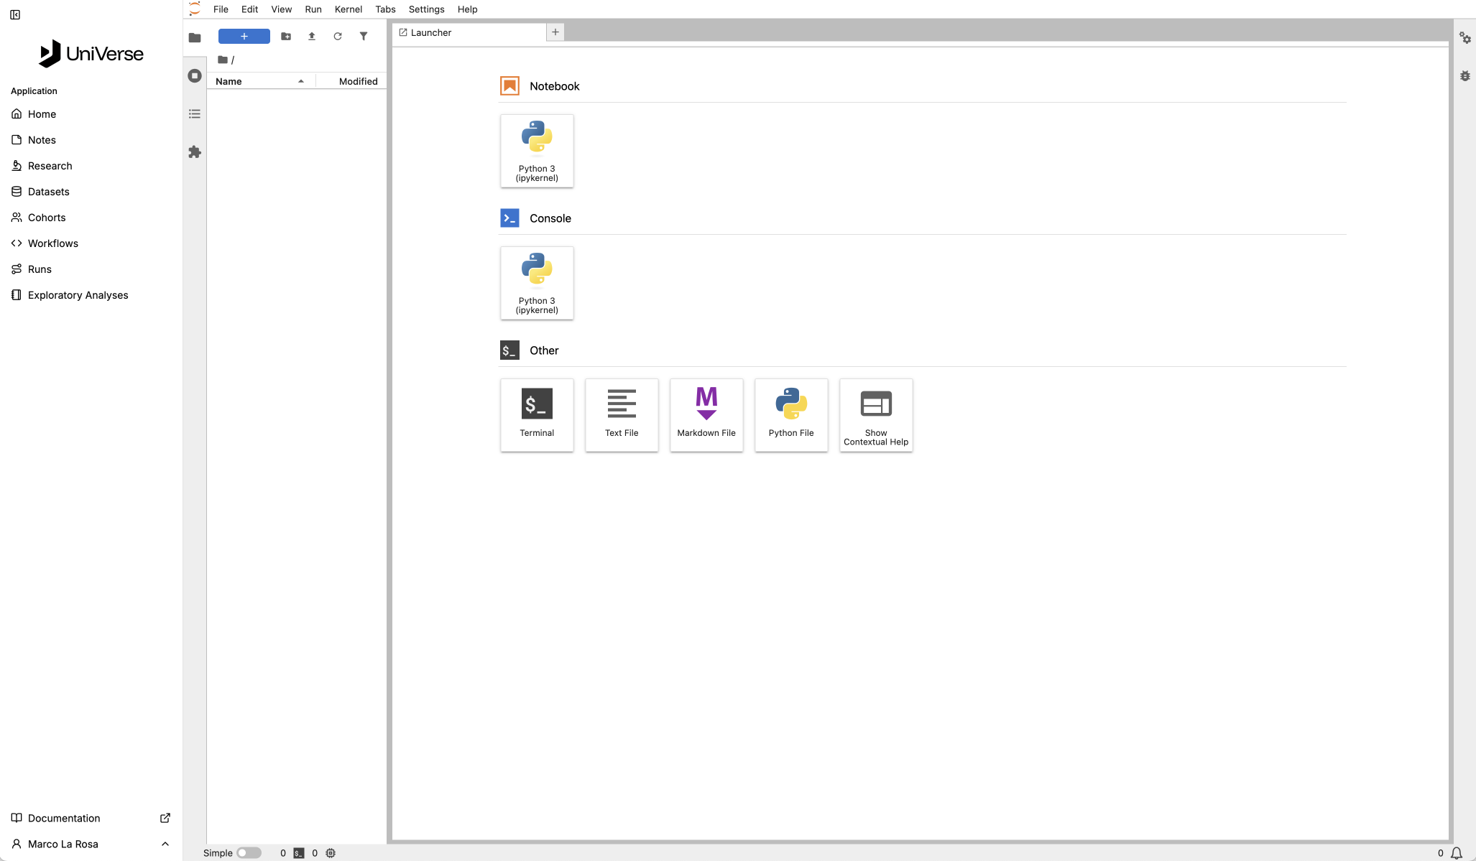Launch Terminal from the Other section
1476x861 pixels.
pos(537,414)
